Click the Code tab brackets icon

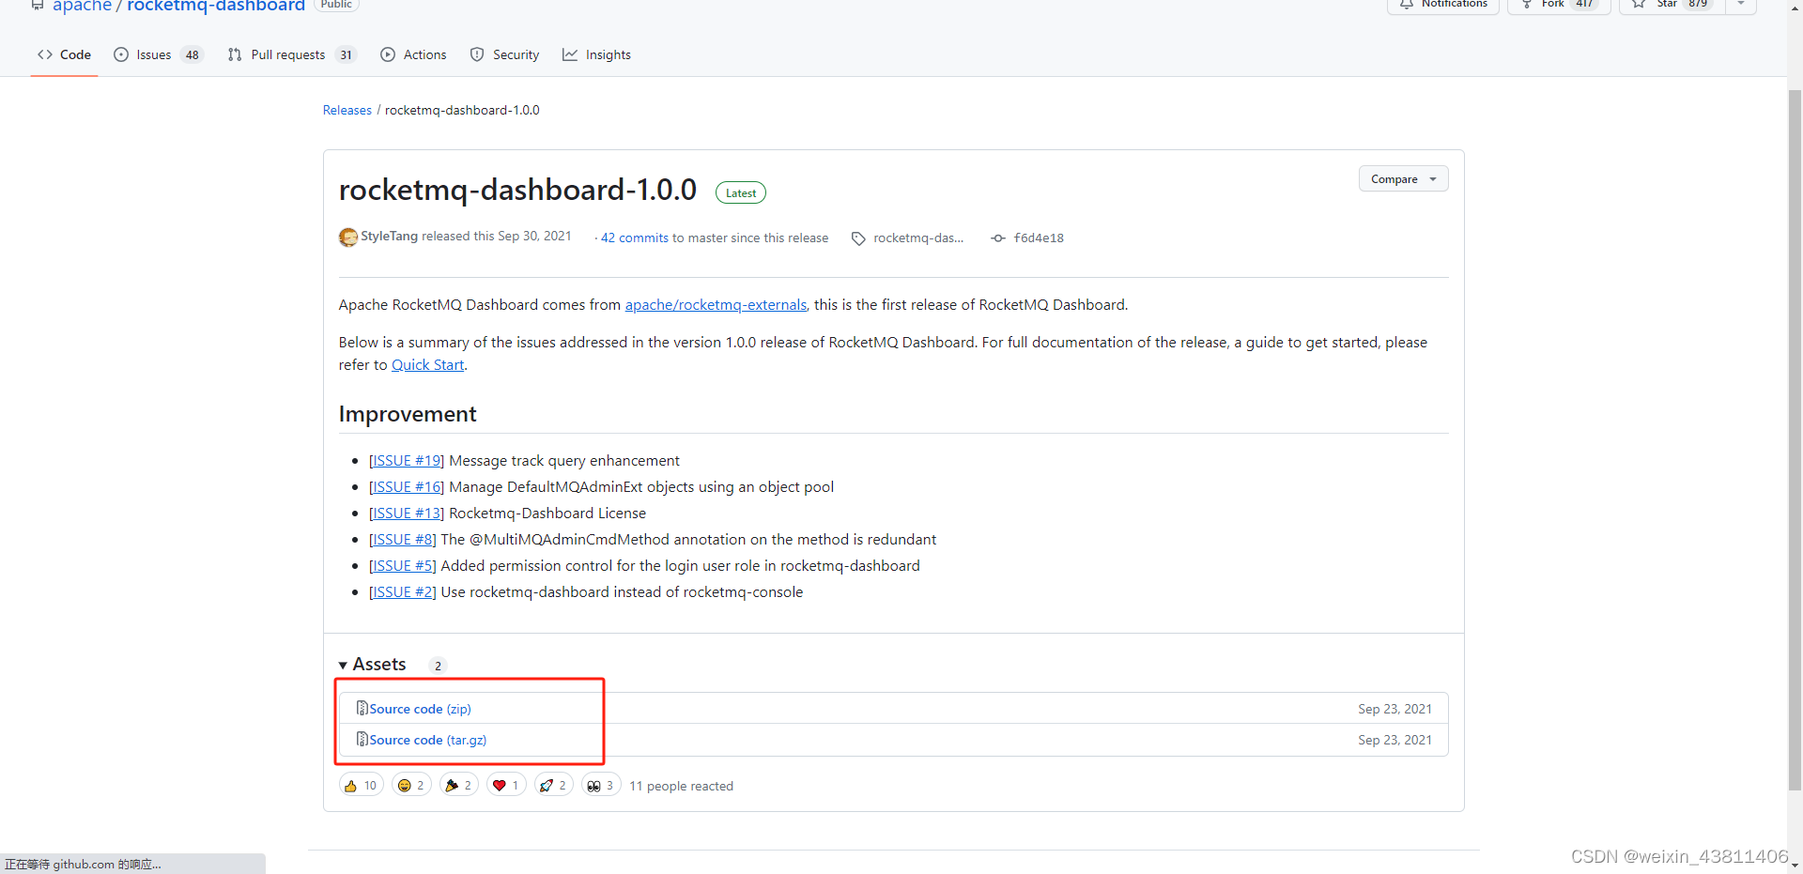[45, 54]
